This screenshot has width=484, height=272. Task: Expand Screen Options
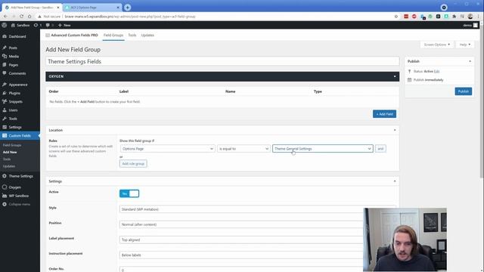437,45
